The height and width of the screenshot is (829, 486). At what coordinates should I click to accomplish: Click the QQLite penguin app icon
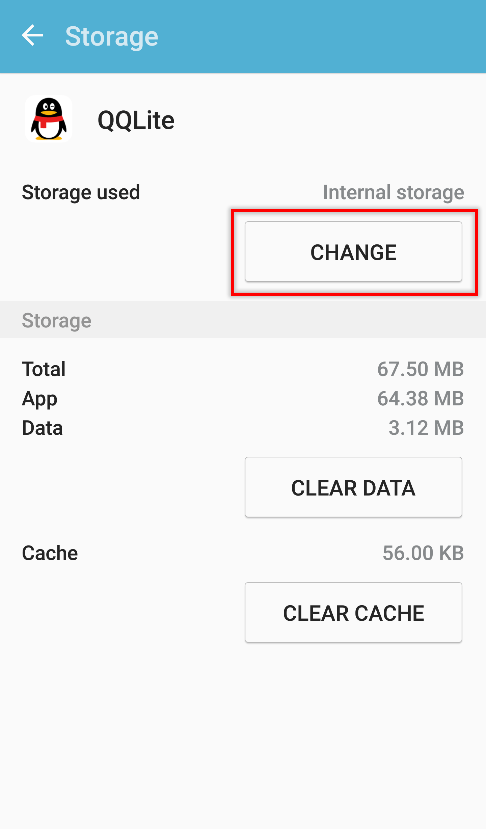[x=49, y=119]
